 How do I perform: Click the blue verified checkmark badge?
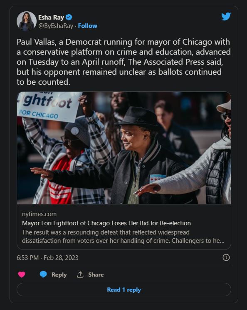pos(69,18)
